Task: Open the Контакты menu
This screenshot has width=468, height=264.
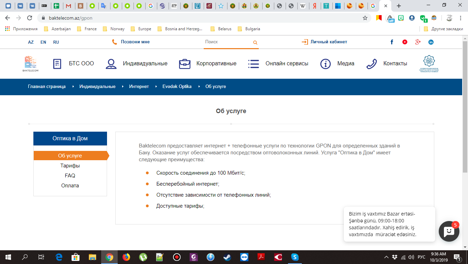Action: [386, 64]
